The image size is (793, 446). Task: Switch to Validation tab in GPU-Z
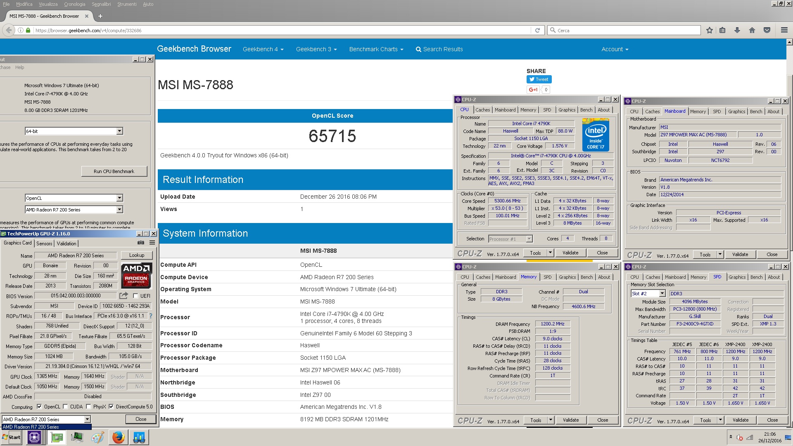pyautogui.click(x=66, y=244)
